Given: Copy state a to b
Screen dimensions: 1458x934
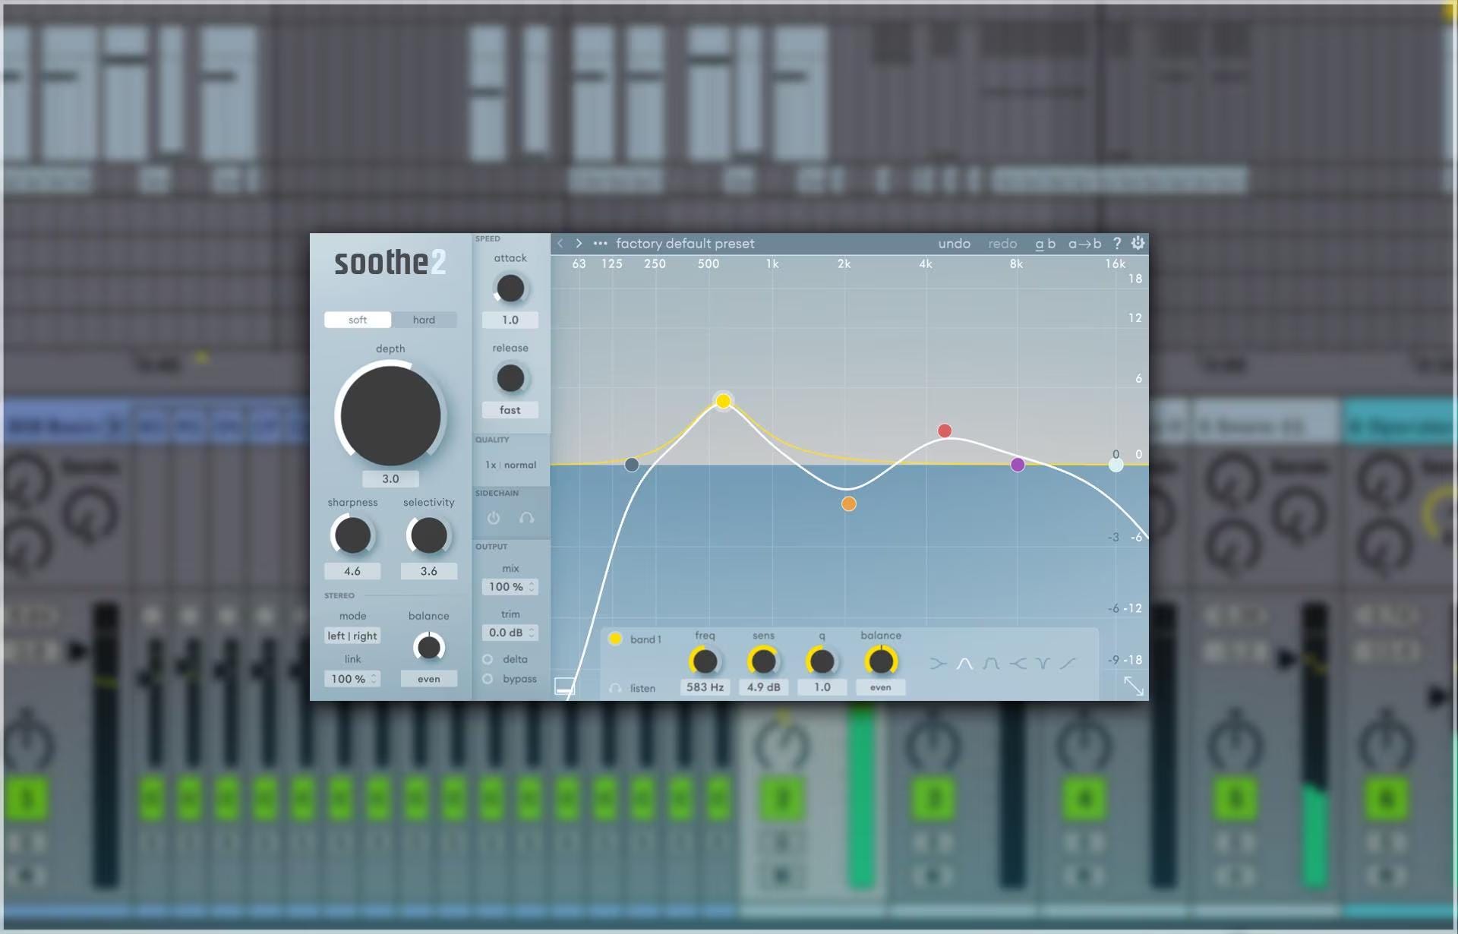Looking at the screenshot, I should [1084, 244].
